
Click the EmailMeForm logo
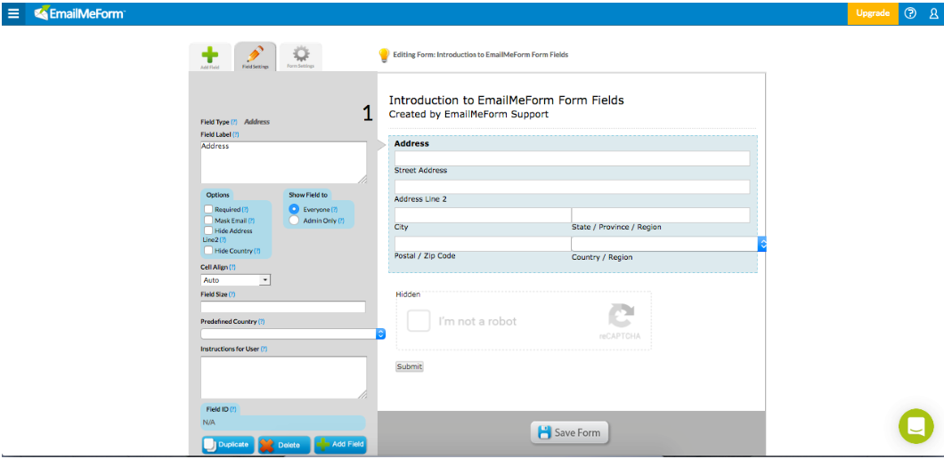click(x=79, y=13)
